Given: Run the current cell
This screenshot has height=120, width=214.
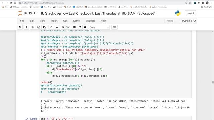Looking at the screenshot, I should click(x=66, y=27).
